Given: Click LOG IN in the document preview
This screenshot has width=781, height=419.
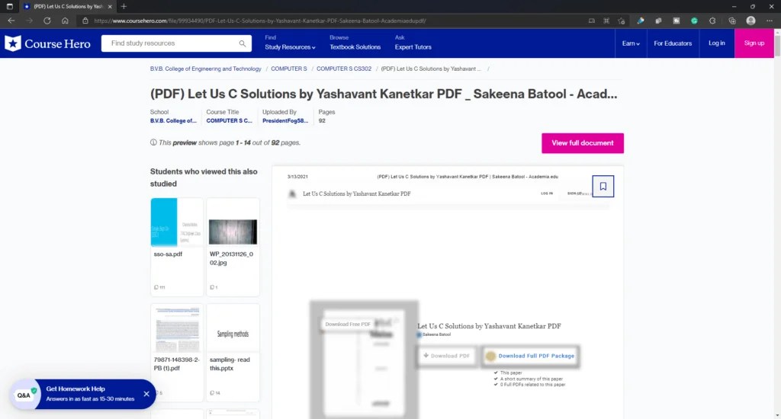Looking at the screenshot, I should (547, 193).
